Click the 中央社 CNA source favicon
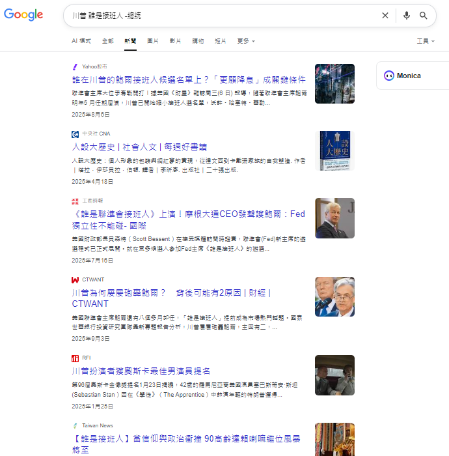 [75, 134]
